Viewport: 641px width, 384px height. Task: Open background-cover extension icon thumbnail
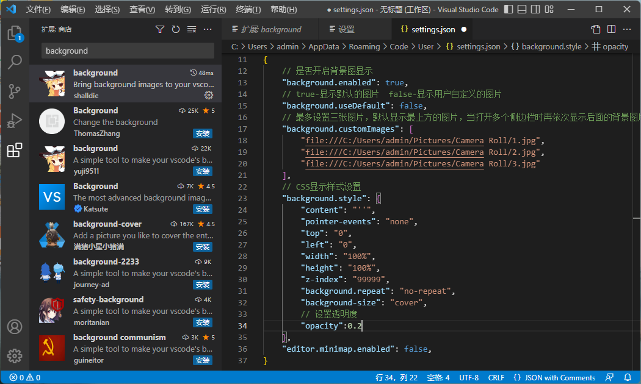coord(52,235)
